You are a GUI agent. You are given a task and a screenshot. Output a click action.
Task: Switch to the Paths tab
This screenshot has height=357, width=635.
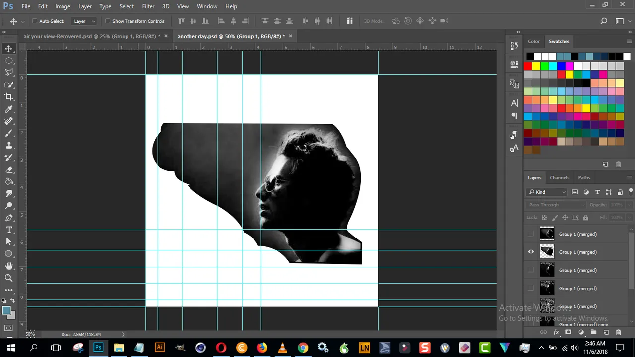584,178
